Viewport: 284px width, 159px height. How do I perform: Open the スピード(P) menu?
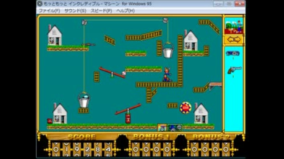(101, 11)
